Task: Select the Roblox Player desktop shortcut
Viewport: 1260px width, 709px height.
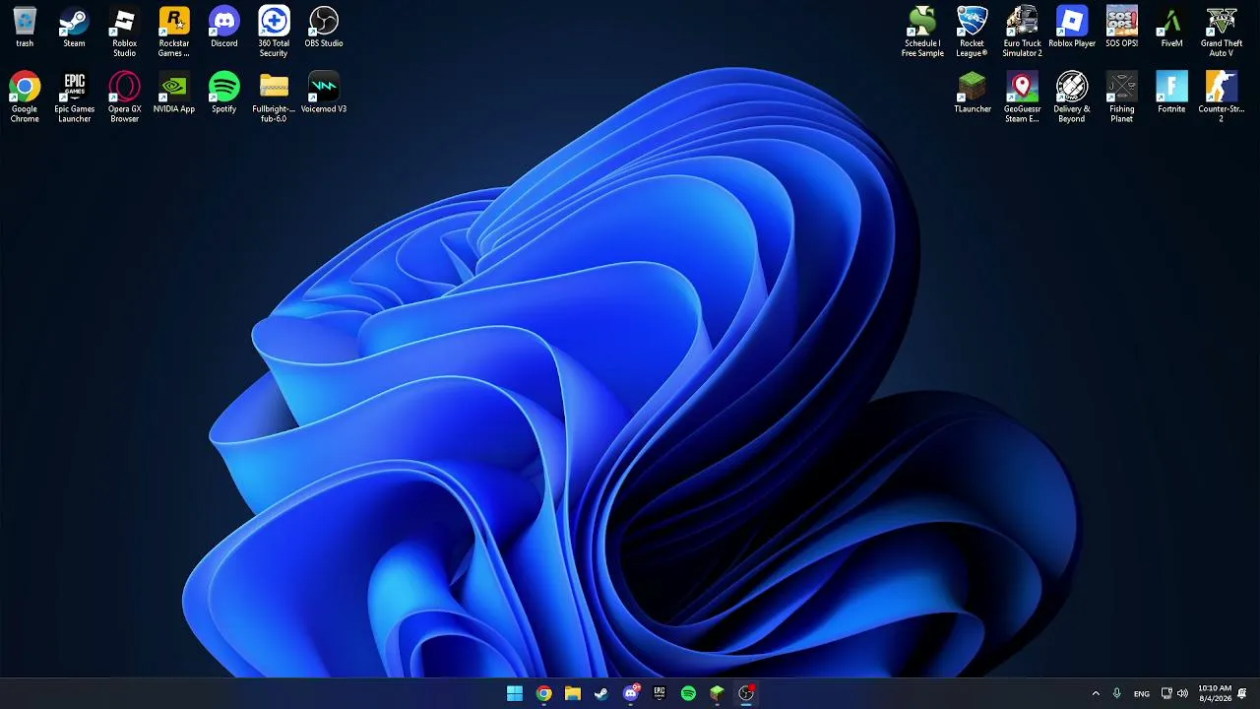Action: click(1072, 28)
